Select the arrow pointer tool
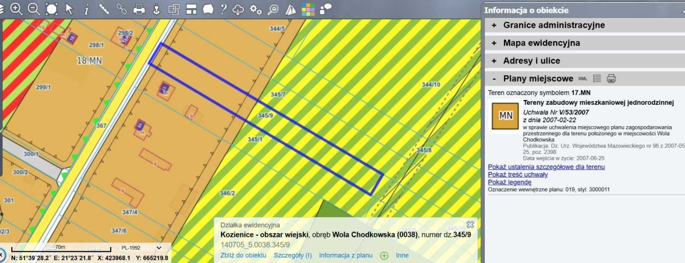 (69, 9)
